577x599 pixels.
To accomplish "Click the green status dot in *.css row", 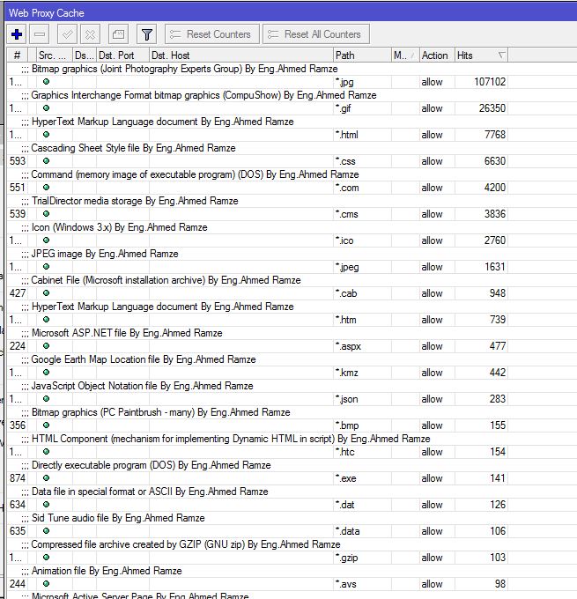I will click(x=46, y=161).
